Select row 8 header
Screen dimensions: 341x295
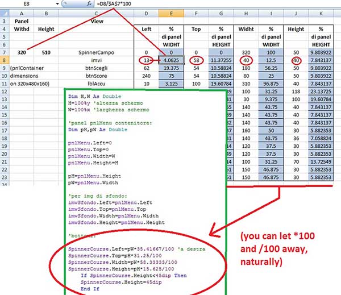(5, 60)
